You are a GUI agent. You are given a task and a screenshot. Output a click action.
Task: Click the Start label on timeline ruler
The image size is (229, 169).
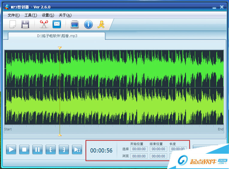coord(8,129)
